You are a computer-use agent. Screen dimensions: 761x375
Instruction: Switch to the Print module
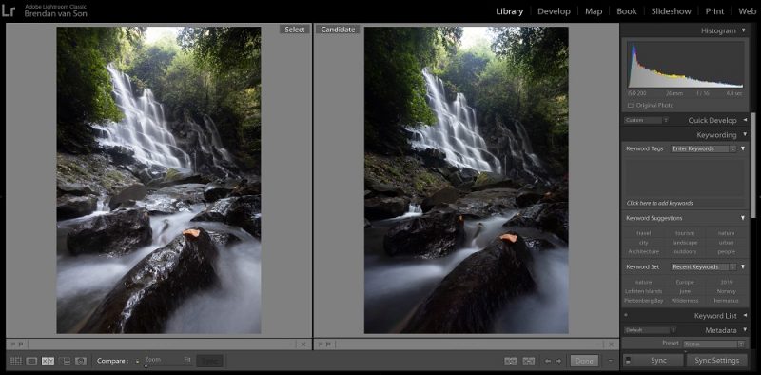coord(714,11)
